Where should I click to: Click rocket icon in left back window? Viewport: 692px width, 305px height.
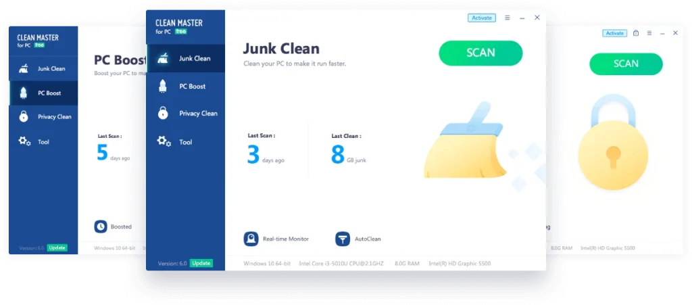[x=24, y=93]
